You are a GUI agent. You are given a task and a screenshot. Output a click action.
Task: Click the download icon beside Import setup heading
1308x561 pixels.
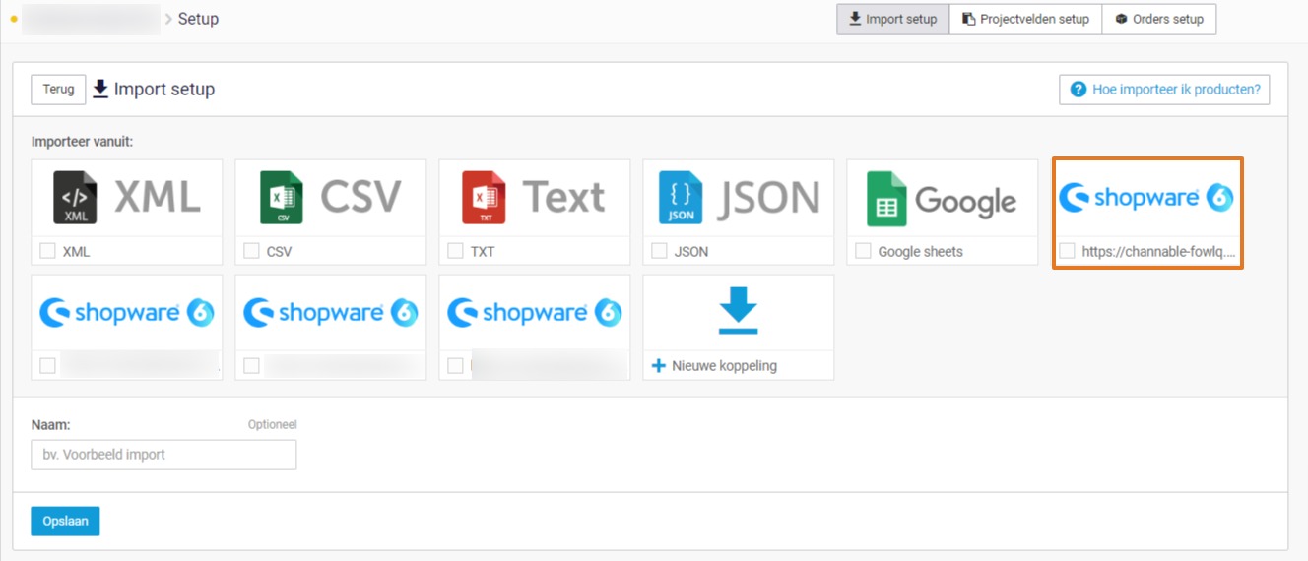click(100, 90)
